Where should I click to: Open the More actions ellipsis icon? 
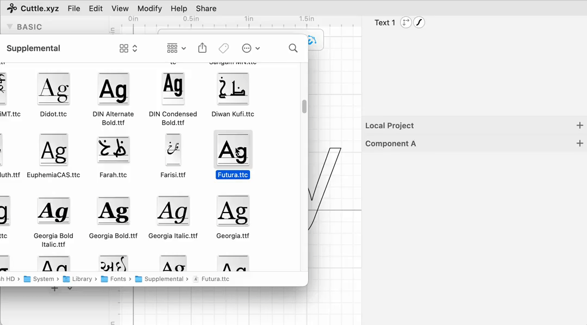point(247,48)
